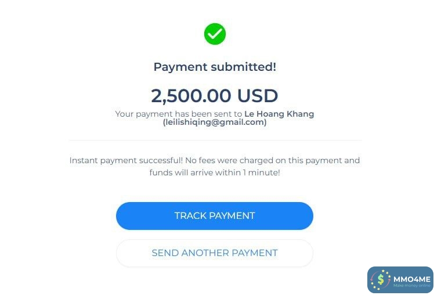441x299 pixels.
Task: Click the "Make money online" tagline
Action: coord(411,285)
